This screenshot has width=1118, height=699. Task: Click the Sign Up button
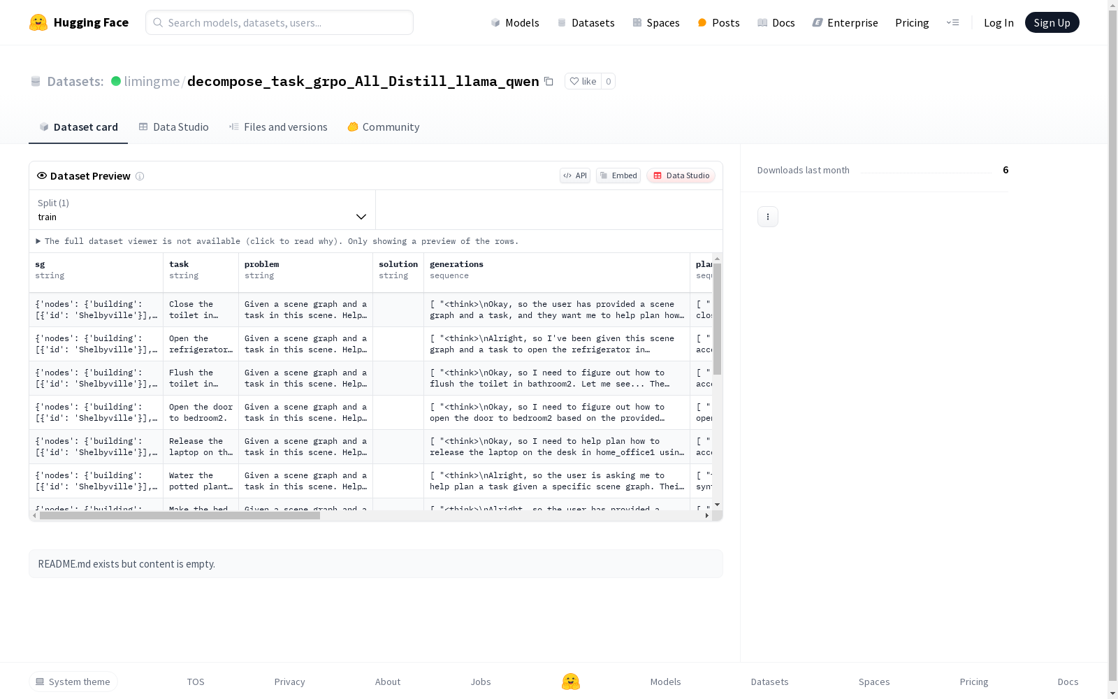tap(1052, 22)
